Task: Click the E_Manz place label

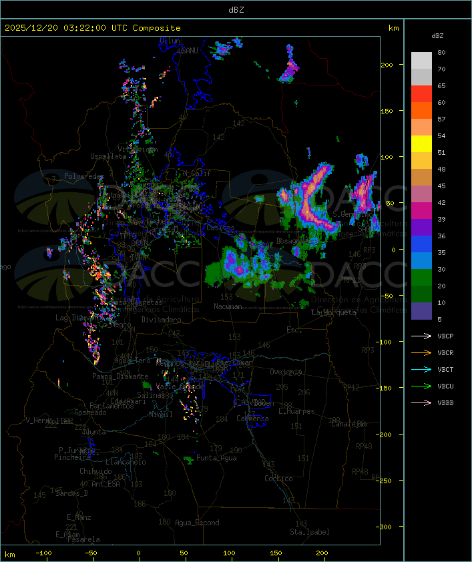Action: [x=79, y=517]
